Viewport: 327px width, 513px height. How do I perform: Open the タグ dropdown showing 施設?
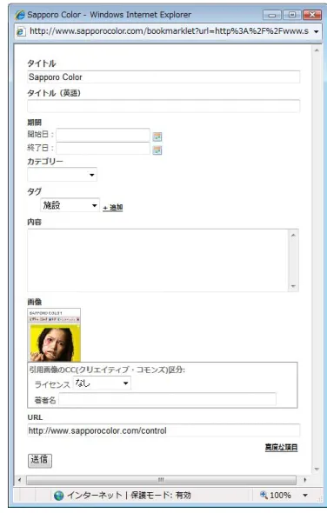point(70,205)
